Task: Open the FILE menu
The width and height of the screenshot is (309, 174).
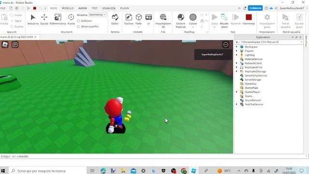Action: point(3,8)
